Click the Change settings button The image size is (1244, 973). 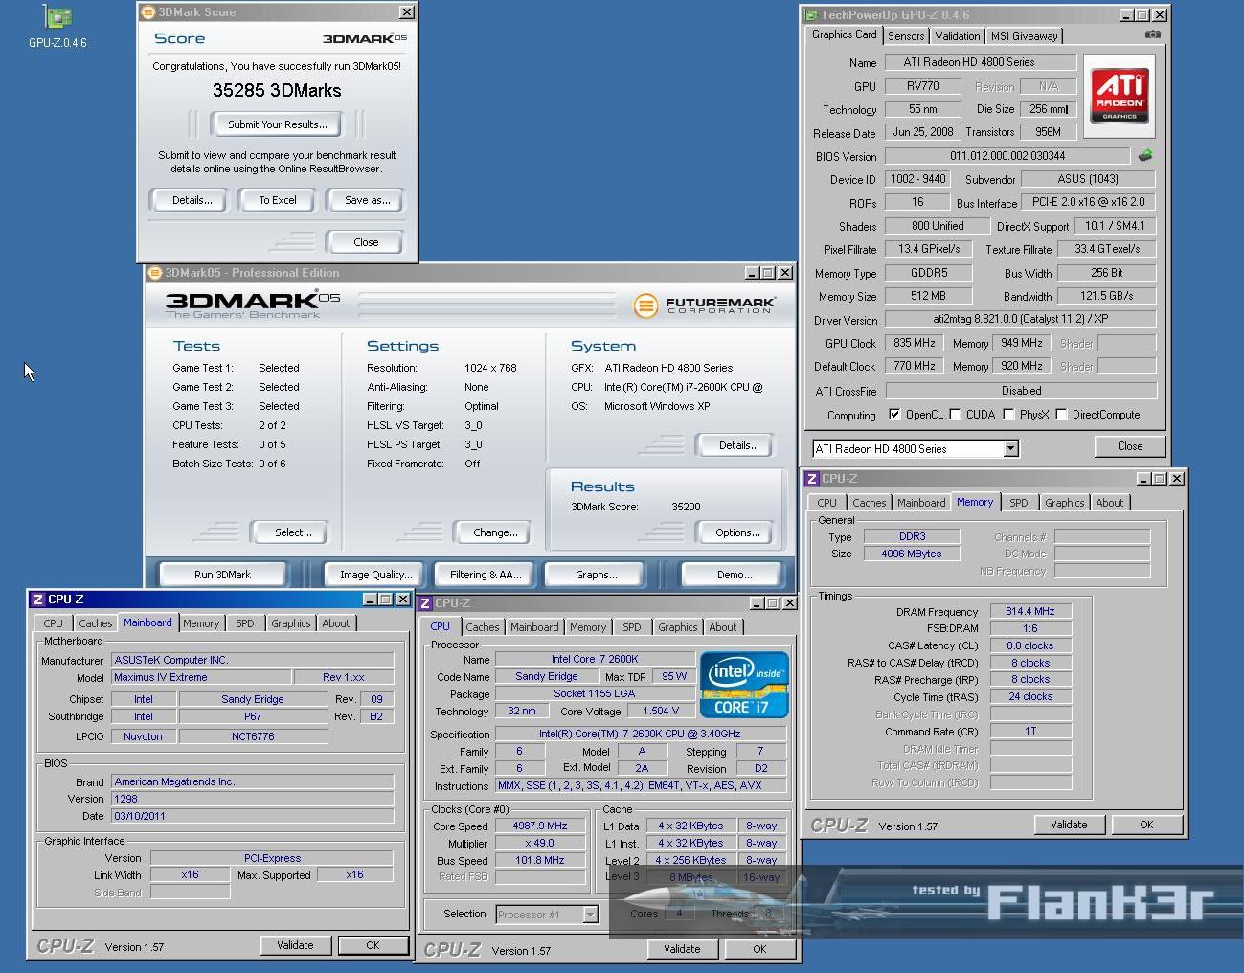pyautogui.click(x=494, y=532)
